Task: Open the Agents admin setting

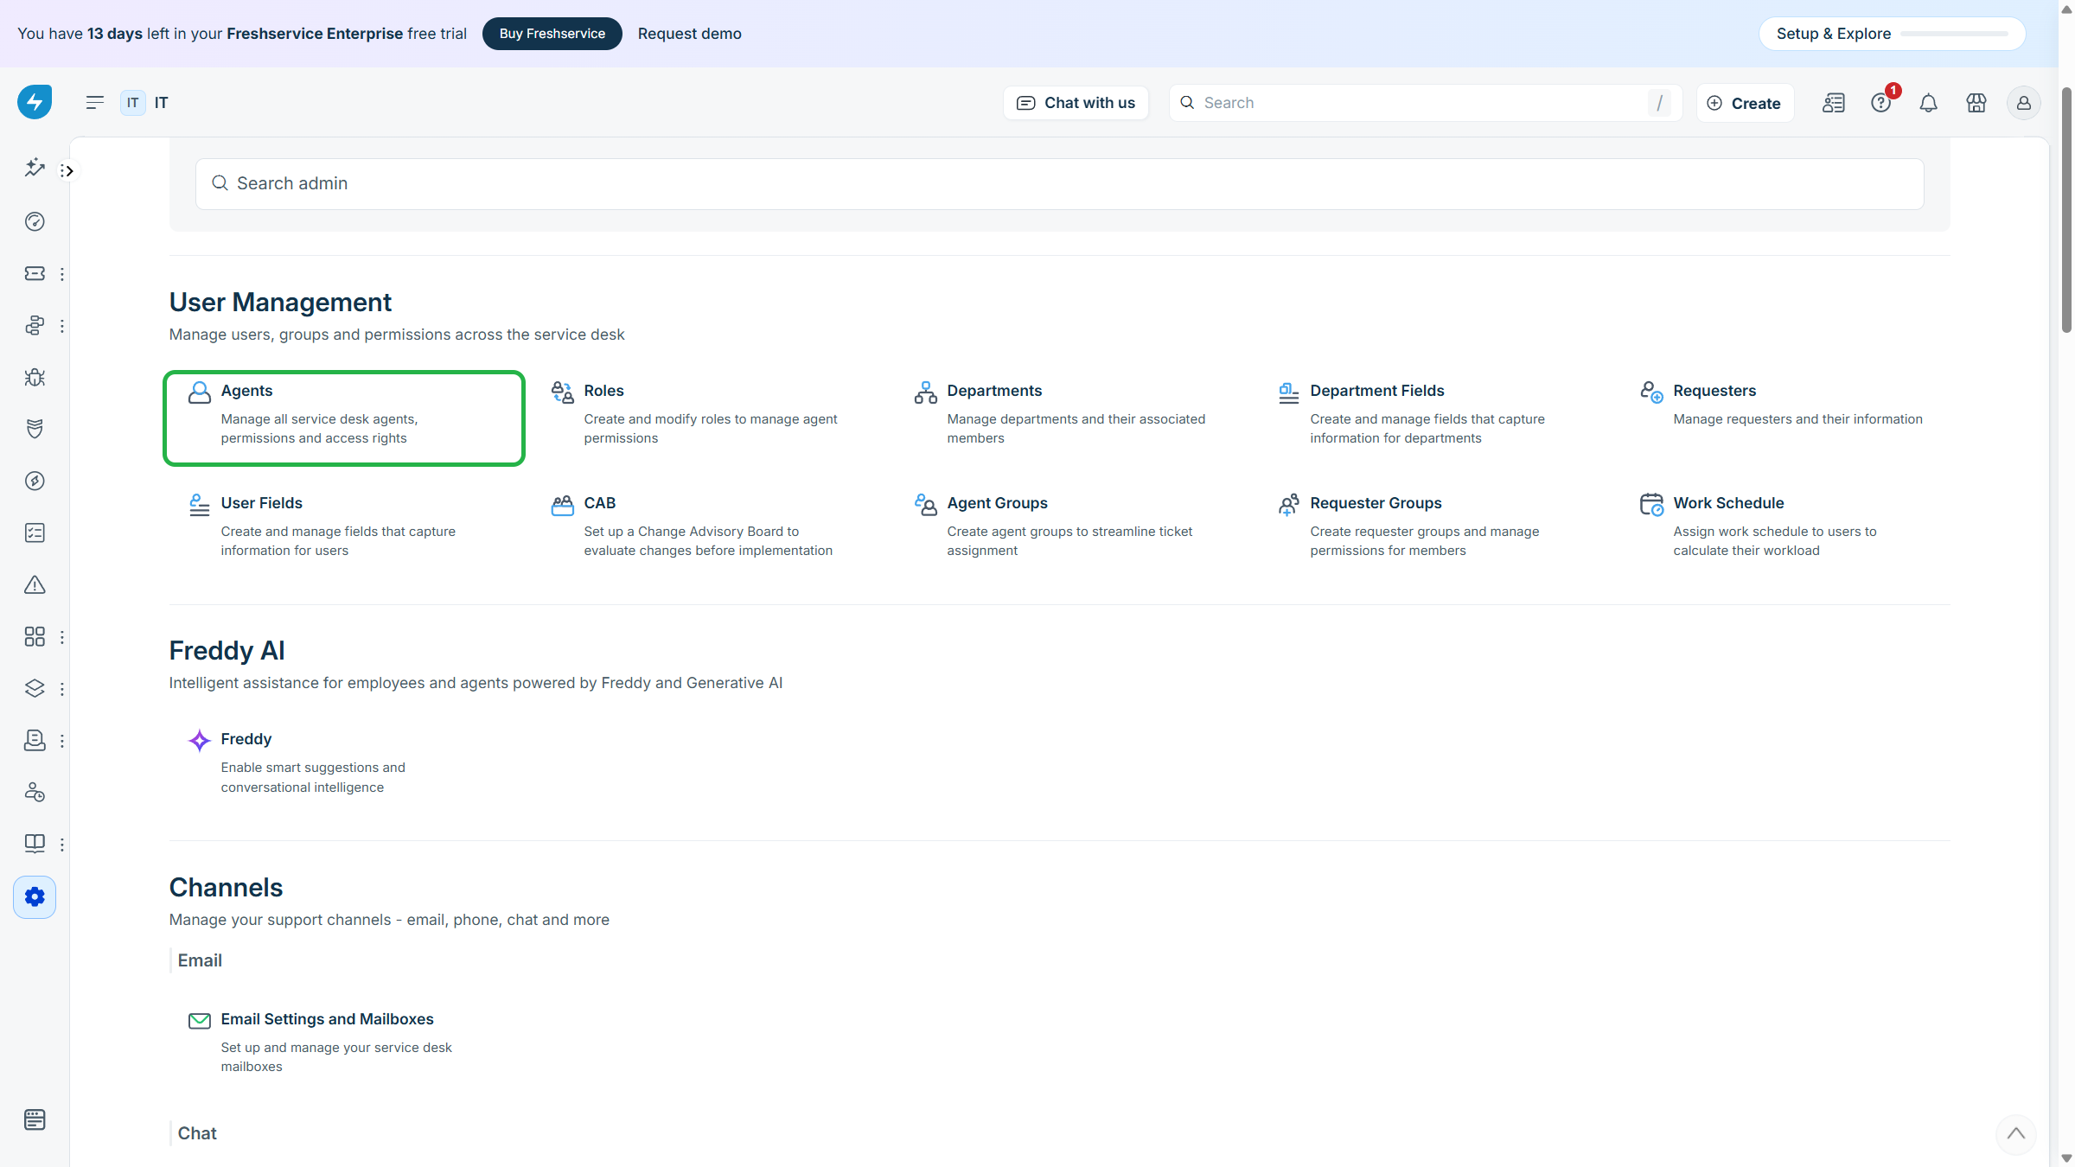Action: pyautogui.click(x=344, y=418)
